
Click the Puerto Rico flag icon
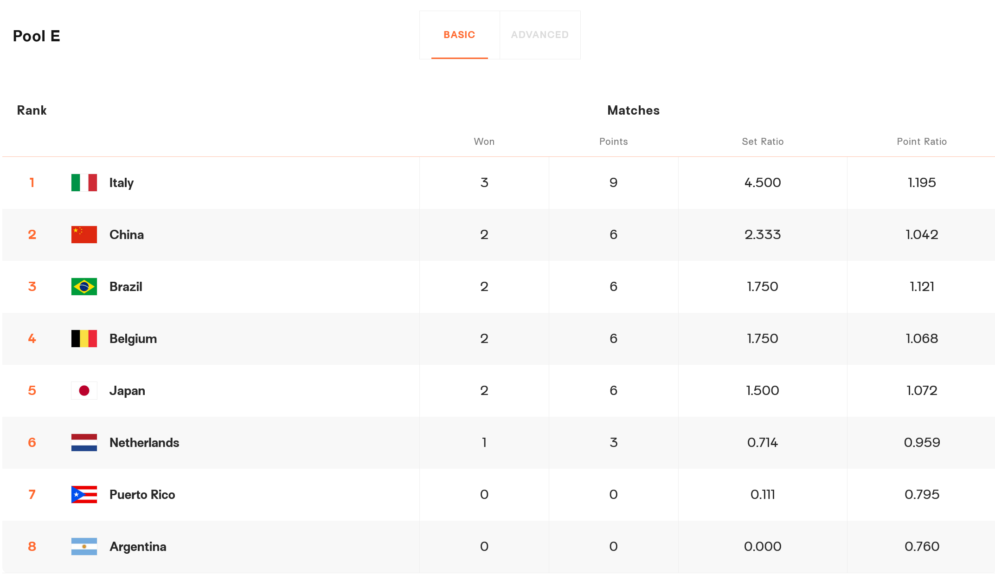[84, 495]
